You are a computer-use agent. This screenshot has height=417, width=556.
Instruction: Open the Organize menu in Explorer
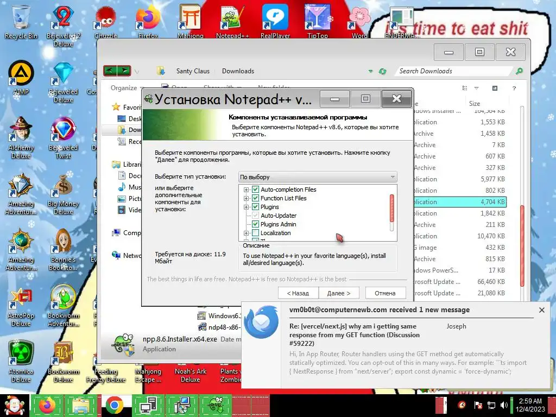127,88
